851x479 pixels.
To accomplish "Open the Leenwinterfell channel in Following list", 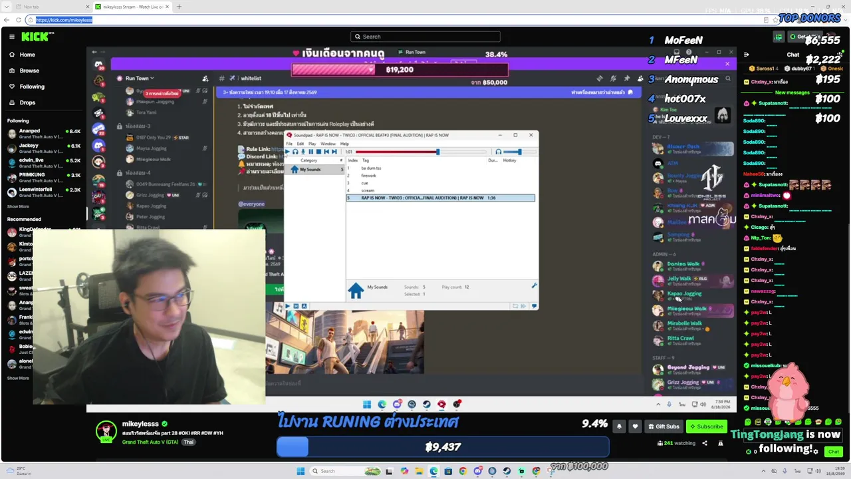I will (x=44, y=192).
